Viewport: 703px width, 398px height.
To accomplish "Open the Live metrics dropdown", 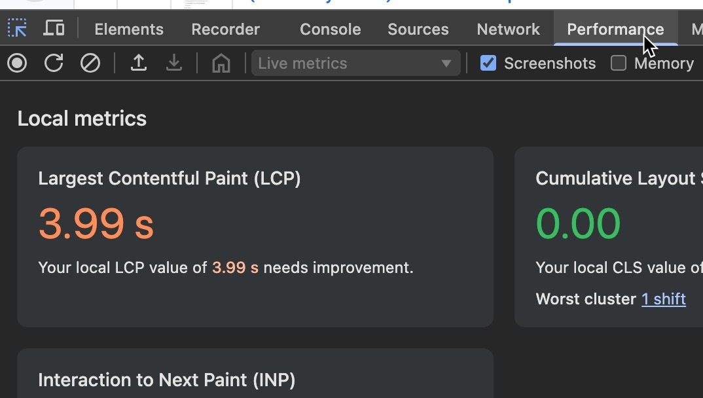I will (355, 63).
